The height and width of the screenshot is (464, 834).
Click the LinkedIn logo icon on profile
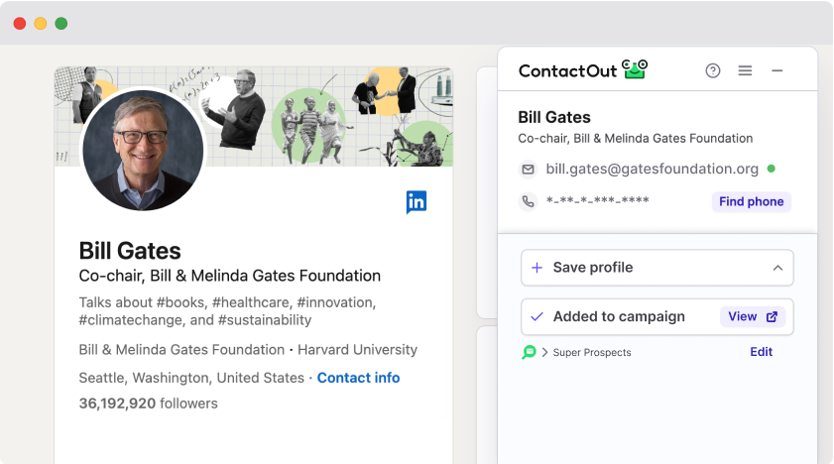coord(417,202)
